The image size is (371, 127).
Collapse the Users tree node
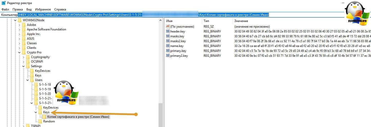27,80
